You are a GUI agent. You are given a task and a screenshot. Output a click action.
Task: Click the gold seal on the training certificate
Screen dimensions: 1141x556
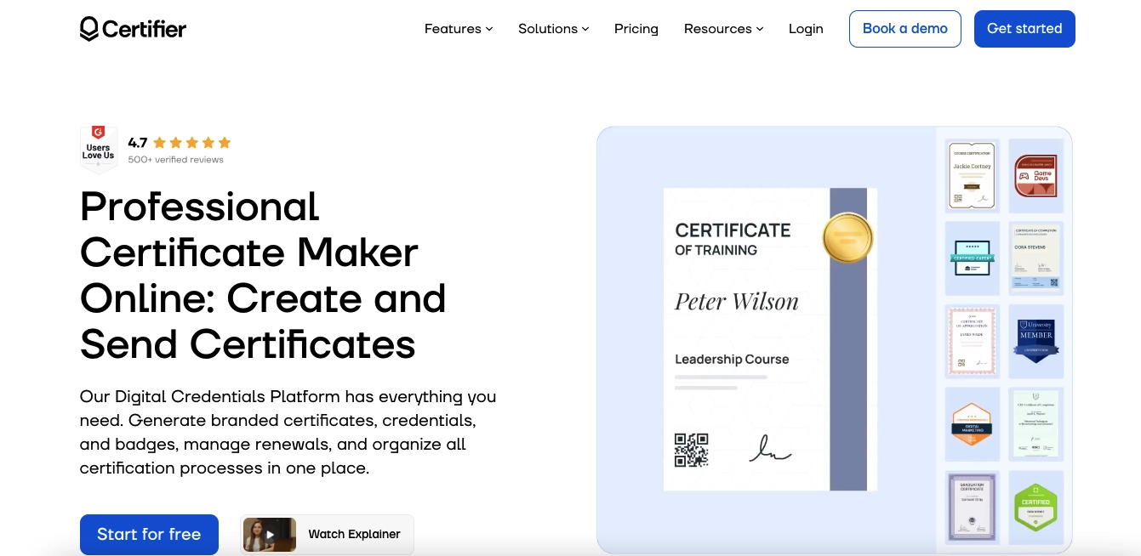point(847,236)
